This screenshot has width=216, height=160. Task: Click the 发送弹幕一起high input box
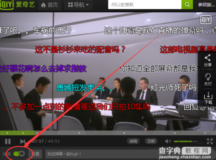(101, 154)
